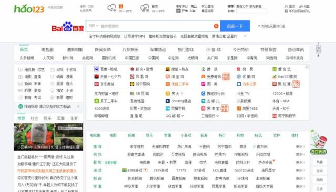Select the 最新电影 navigation tab
The height and width of the screenshot is (192, 336).
pos(75,50)
